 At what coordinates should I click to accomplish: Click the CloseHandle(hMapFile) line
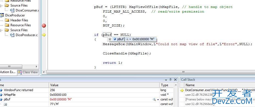pos(127,53)
